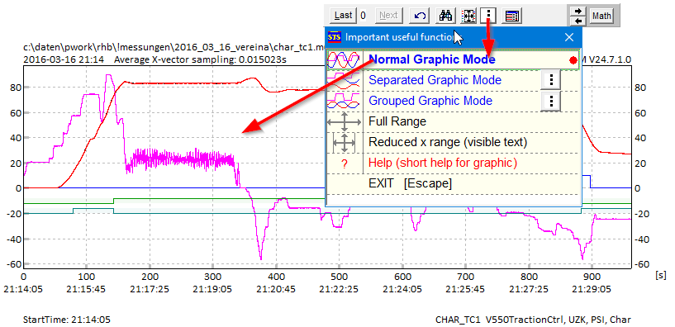675x327 pixels.
Task: Click the three-dot toolbar button beside the grid icon
Action: pos(488,16)
